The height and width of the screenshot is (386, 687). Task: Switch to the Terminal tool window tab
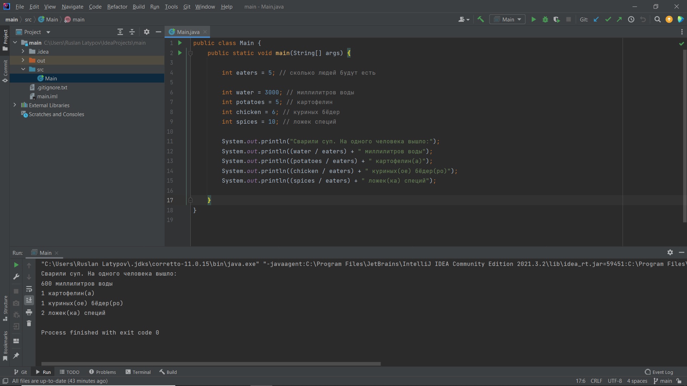click(138, 372)
